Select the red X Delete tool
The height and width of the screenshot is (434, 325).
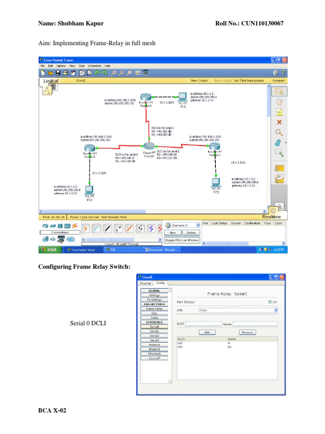coord(279,122)
